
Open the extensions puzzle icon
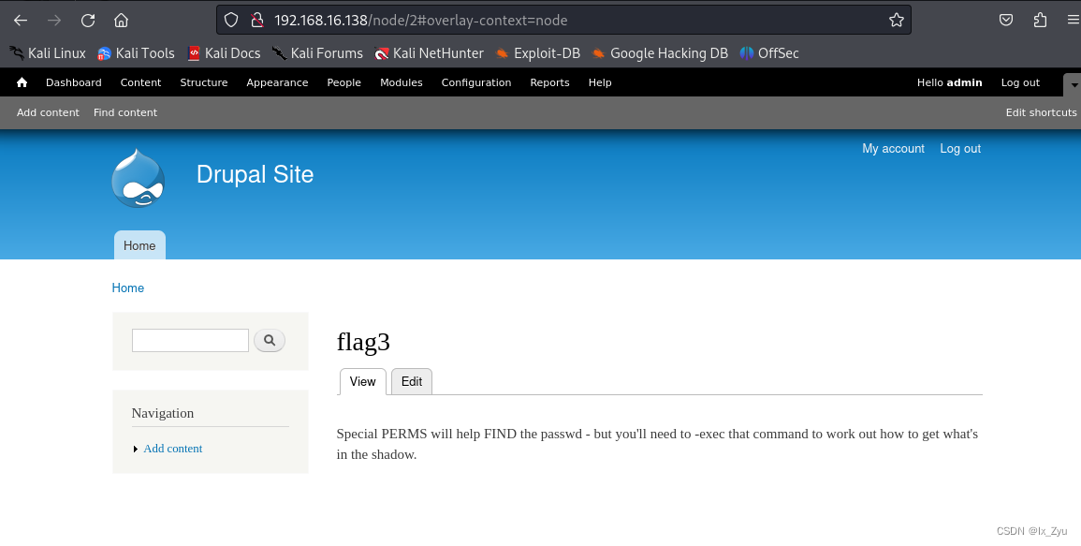[x=1041, y=20]
